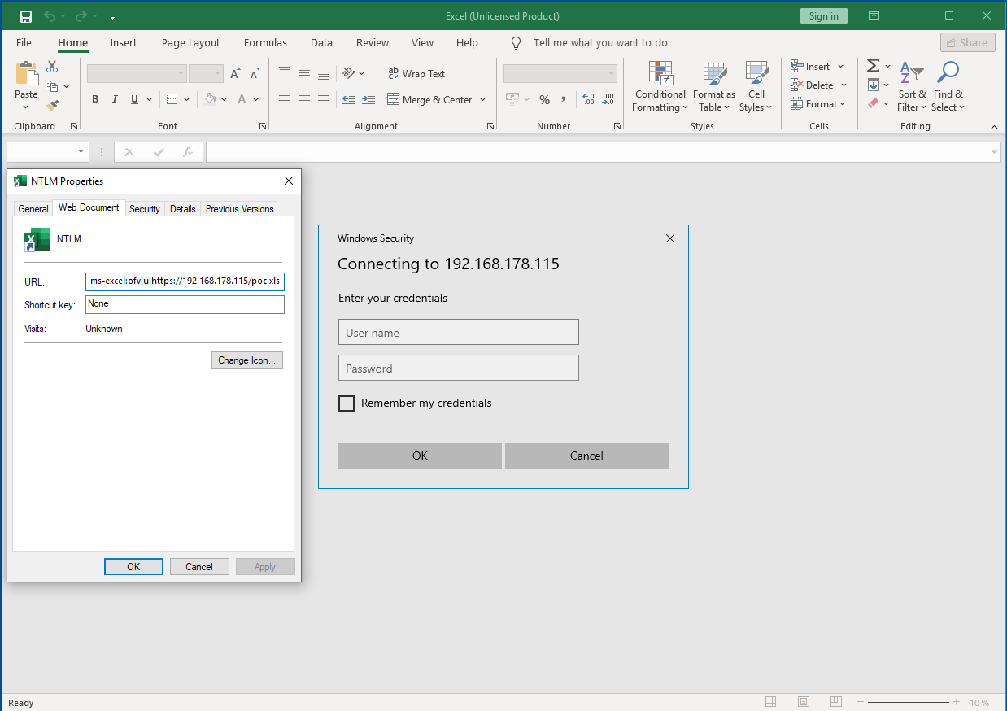Open the Fill Color dropdown arrow
The image size is (1007, 711).
225,98
